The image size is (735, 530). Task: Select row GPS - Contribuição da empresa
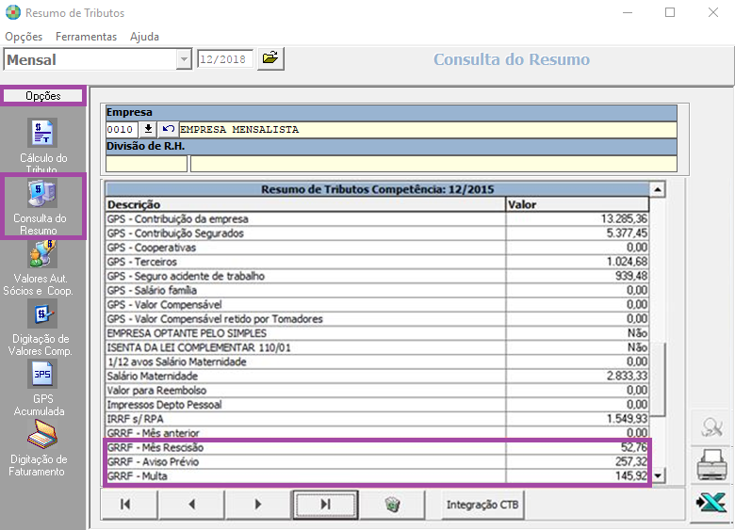[x=377, y=218]
